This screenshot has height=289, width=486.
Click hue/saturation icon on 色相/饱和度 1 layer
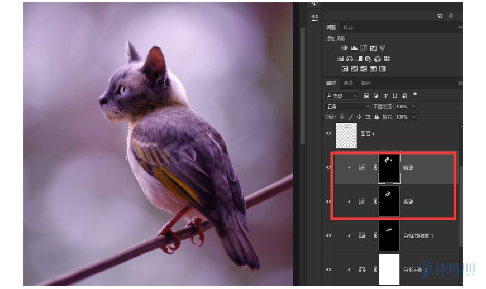[x=362, y=235]
